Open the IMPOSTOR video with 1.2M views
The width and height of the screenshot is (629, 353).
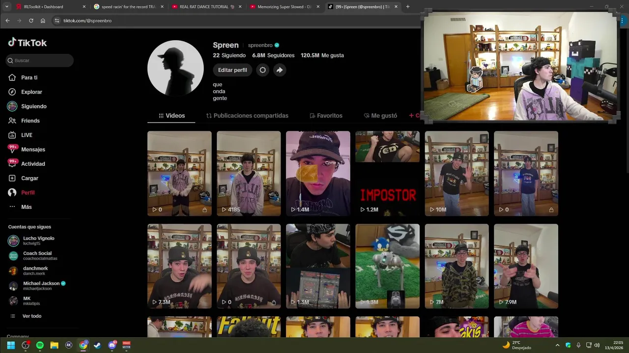pos(387,174)
